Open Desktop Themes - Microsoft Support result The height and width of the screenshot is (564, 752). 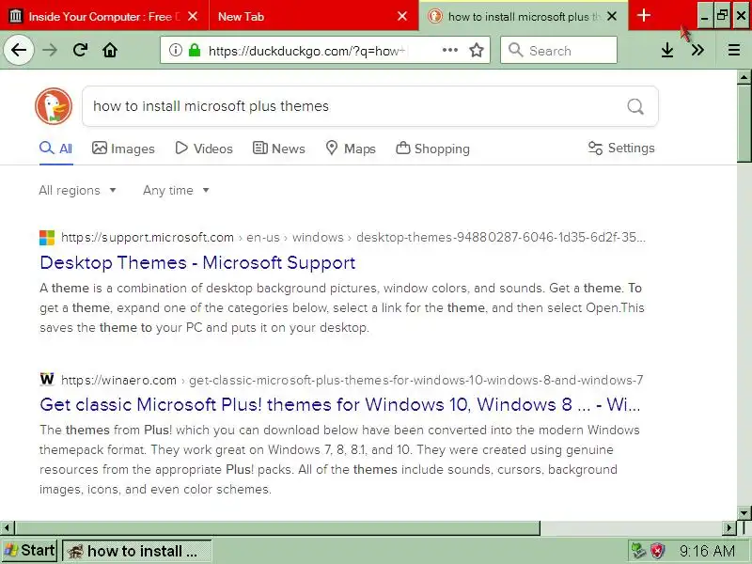[197, 263]
